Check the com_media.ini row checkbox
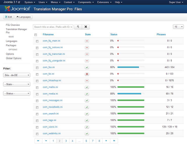The image size is (187, 148). [37, 94]
